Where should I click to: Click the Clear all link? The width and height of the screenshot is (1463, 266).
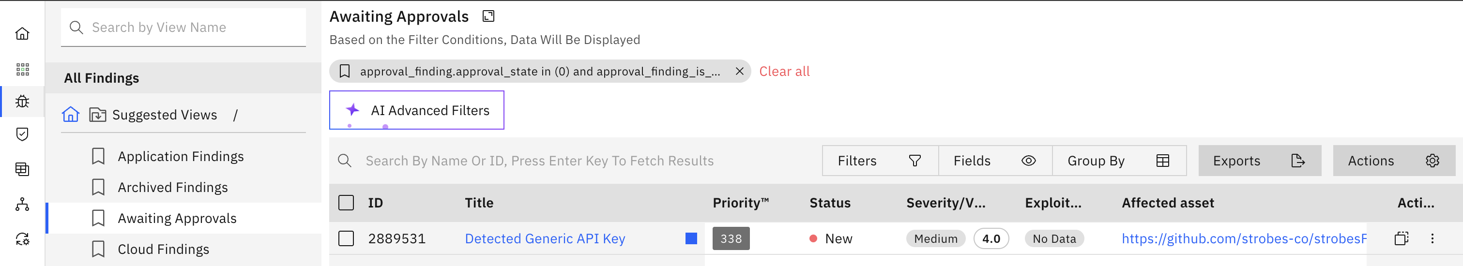[x=784, y=72]
